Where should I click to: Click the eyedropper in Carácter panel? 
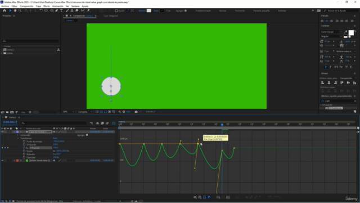345,32
